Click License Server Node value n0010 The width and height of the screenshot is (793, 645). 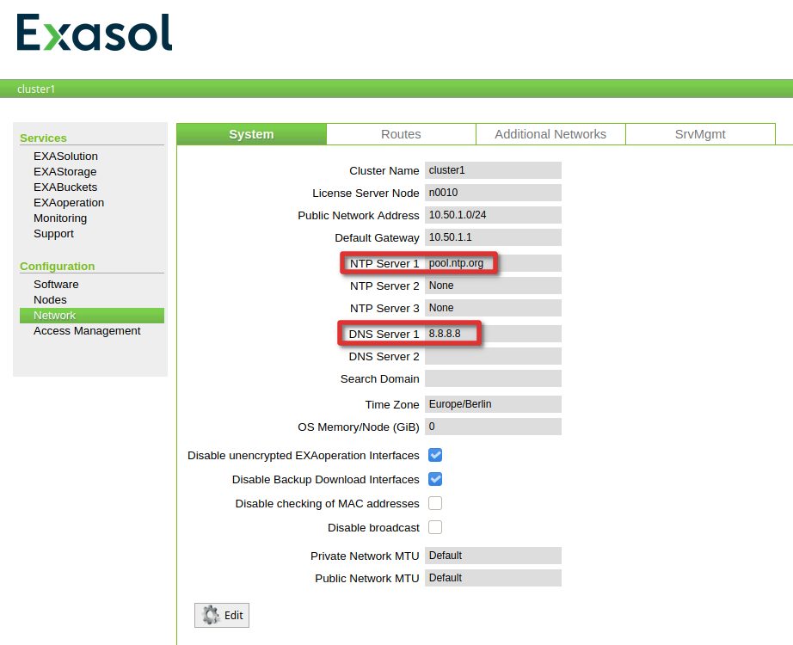(x=493, y=193)
